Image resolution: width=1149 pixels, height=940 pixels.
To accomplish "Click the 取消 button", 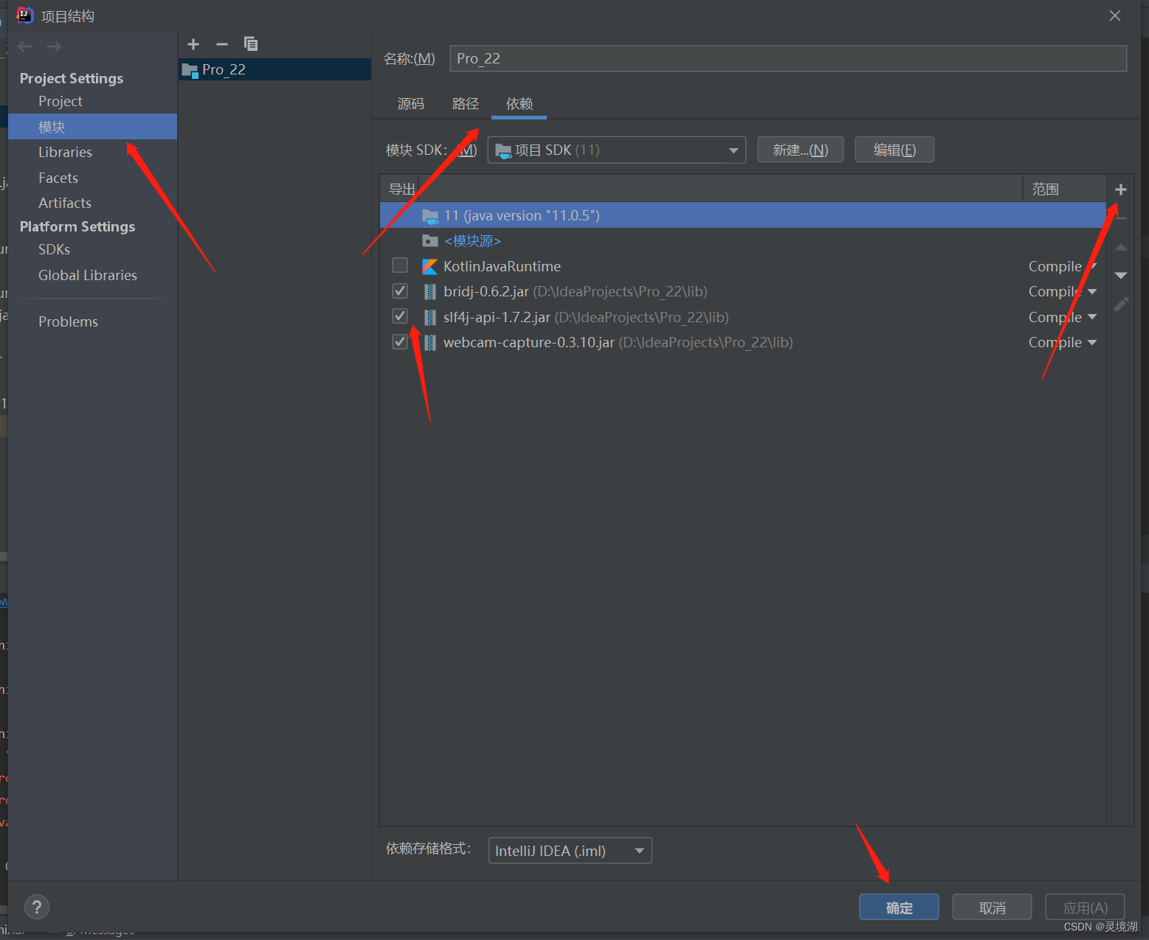I will pyautogui.click(x=992, y=908).
